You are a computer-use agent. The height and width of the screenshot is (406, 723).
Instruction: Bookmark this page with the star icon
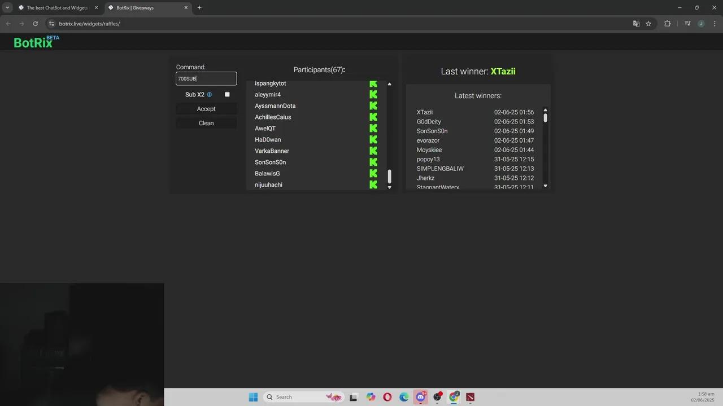click(648, 24)
